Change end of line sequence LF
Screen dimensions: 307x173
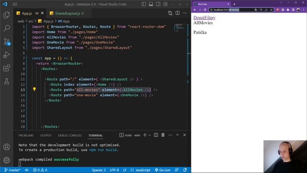coord(125,170)
